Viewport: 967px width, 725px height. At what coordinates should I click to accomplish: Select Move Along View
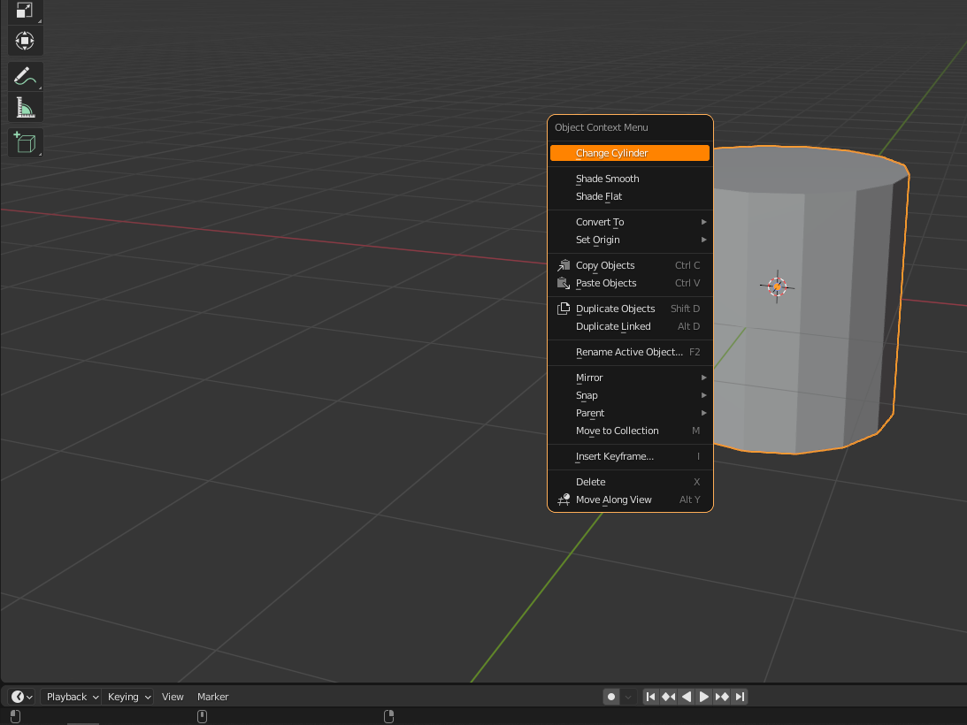point(630,500)
